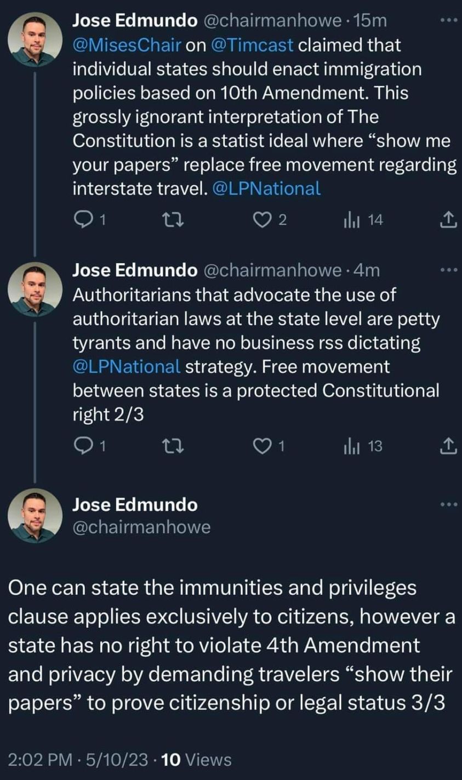Open more options on the first tweet

(448, 20)
